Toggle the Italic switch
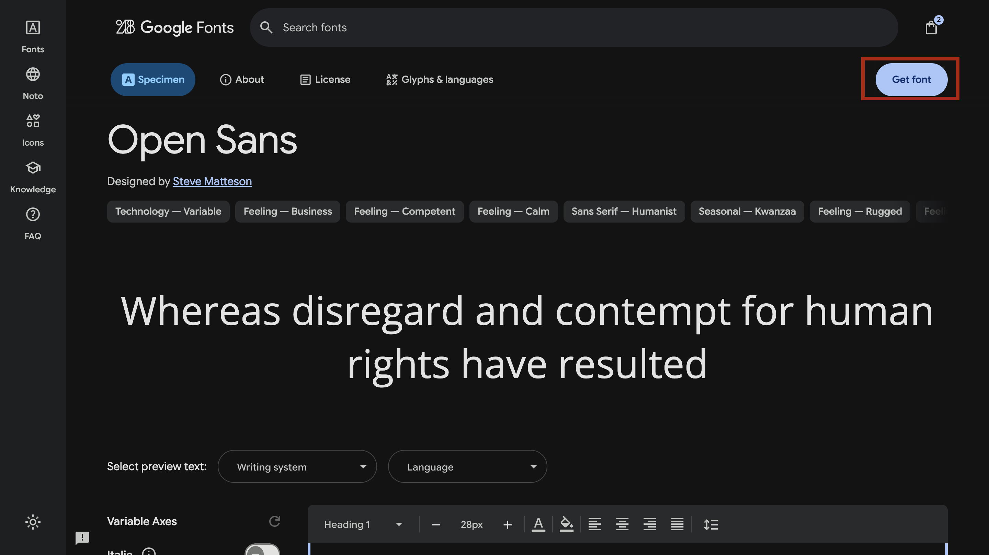The height and width of the screenshot is (555, 989). [x=263, y=550]
